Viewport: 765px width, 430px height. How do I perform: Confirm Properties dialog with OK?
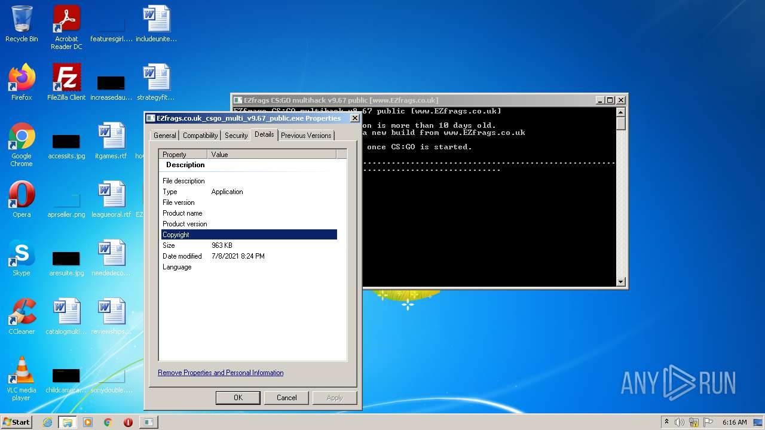tap(238, 398)
